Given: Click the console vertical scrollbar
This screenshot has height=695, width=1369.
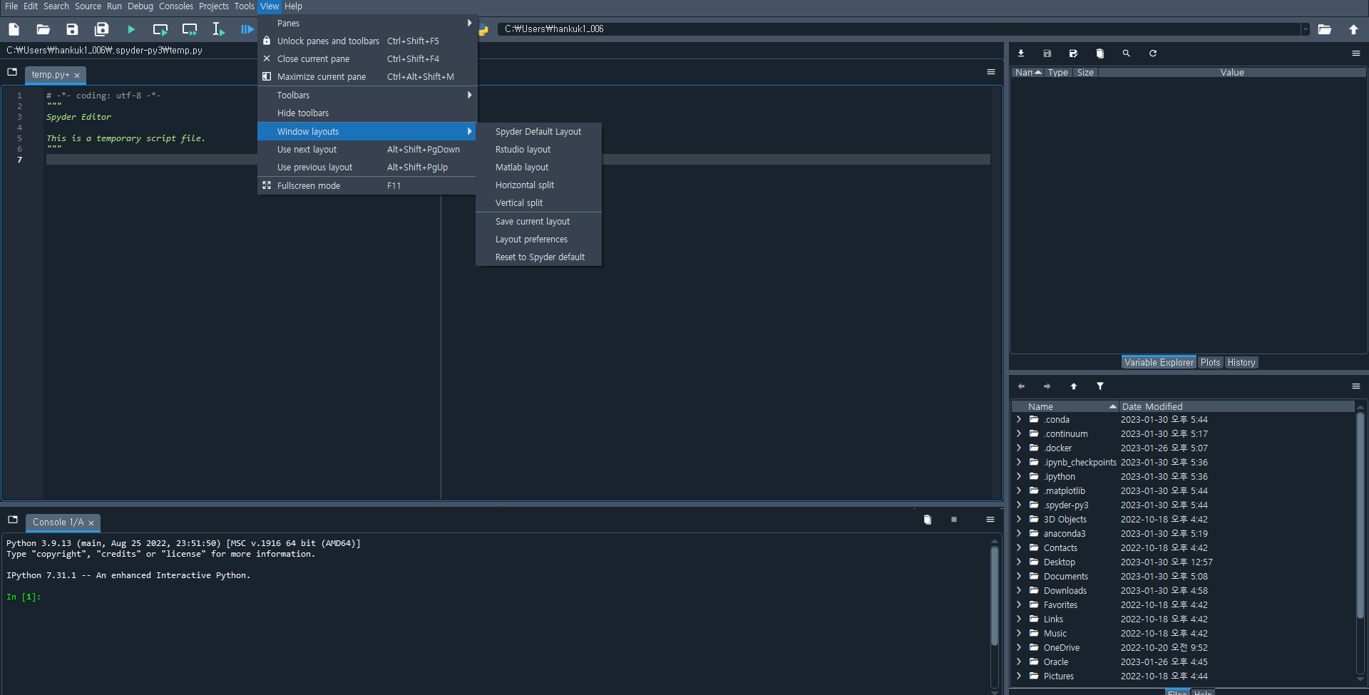Looking at the screenshot, I should click(x=994, y=595).
